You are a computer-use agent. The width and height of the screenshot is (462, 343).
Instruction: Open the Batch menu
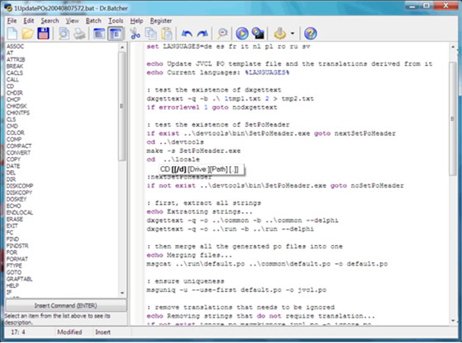click(94, 21)
